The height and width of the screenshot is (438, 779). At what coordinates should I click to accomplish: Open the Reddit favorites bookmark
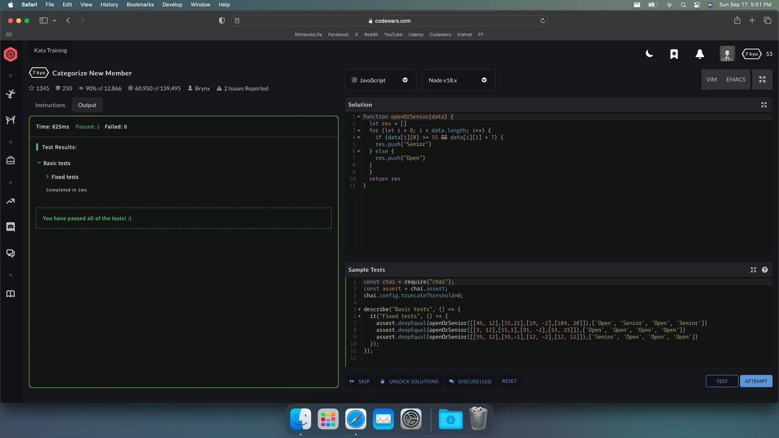pos(372,34)
